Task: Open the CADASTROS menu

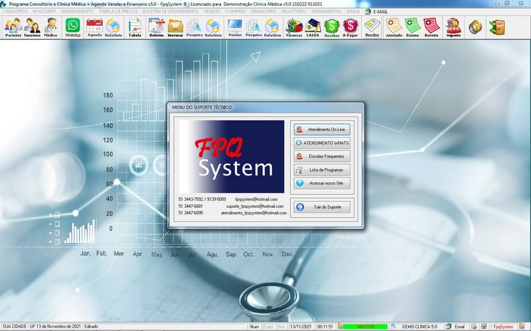Action: tap(15, 11)
